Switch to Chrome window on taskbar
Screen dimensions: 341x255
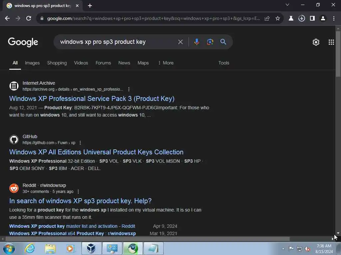coord(133,248)
